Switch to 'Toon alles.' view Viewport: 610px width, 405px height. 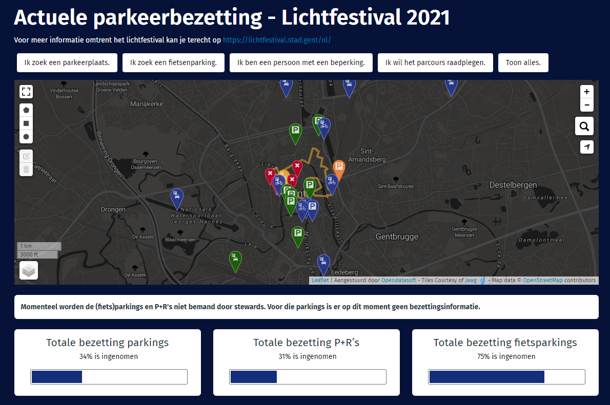(523, 62)
